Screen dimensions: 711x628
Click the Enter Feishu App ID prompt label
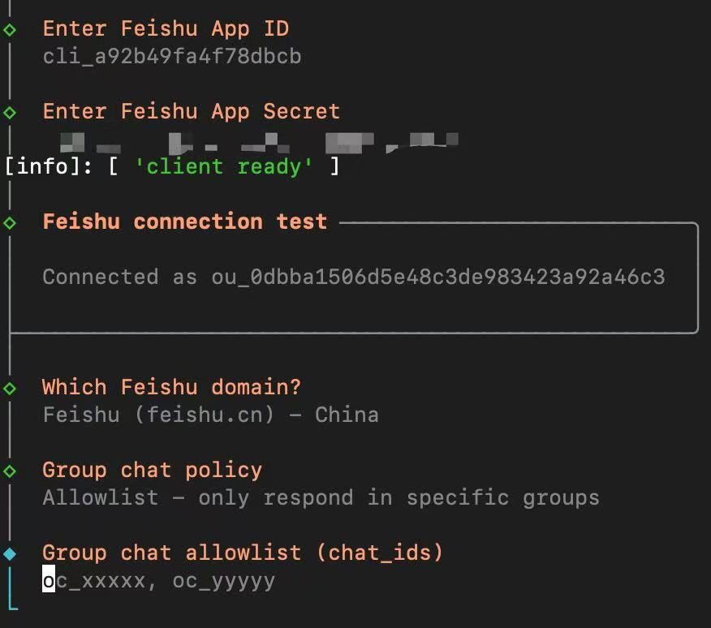coord(166,29)
